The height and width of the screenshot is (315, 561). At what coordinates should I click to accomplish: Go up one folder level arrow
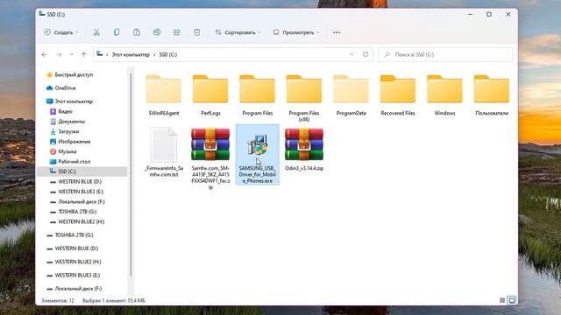(x=84, y=54)
